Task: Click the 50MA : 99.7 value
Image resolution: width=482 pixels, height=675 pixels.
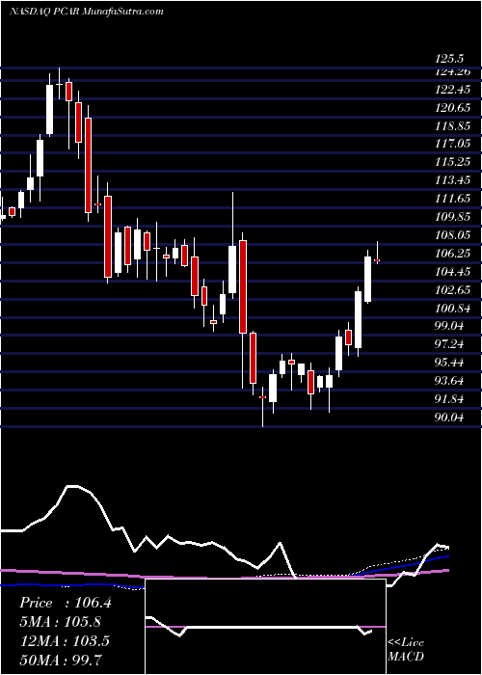Action: (x=60, y=660)
